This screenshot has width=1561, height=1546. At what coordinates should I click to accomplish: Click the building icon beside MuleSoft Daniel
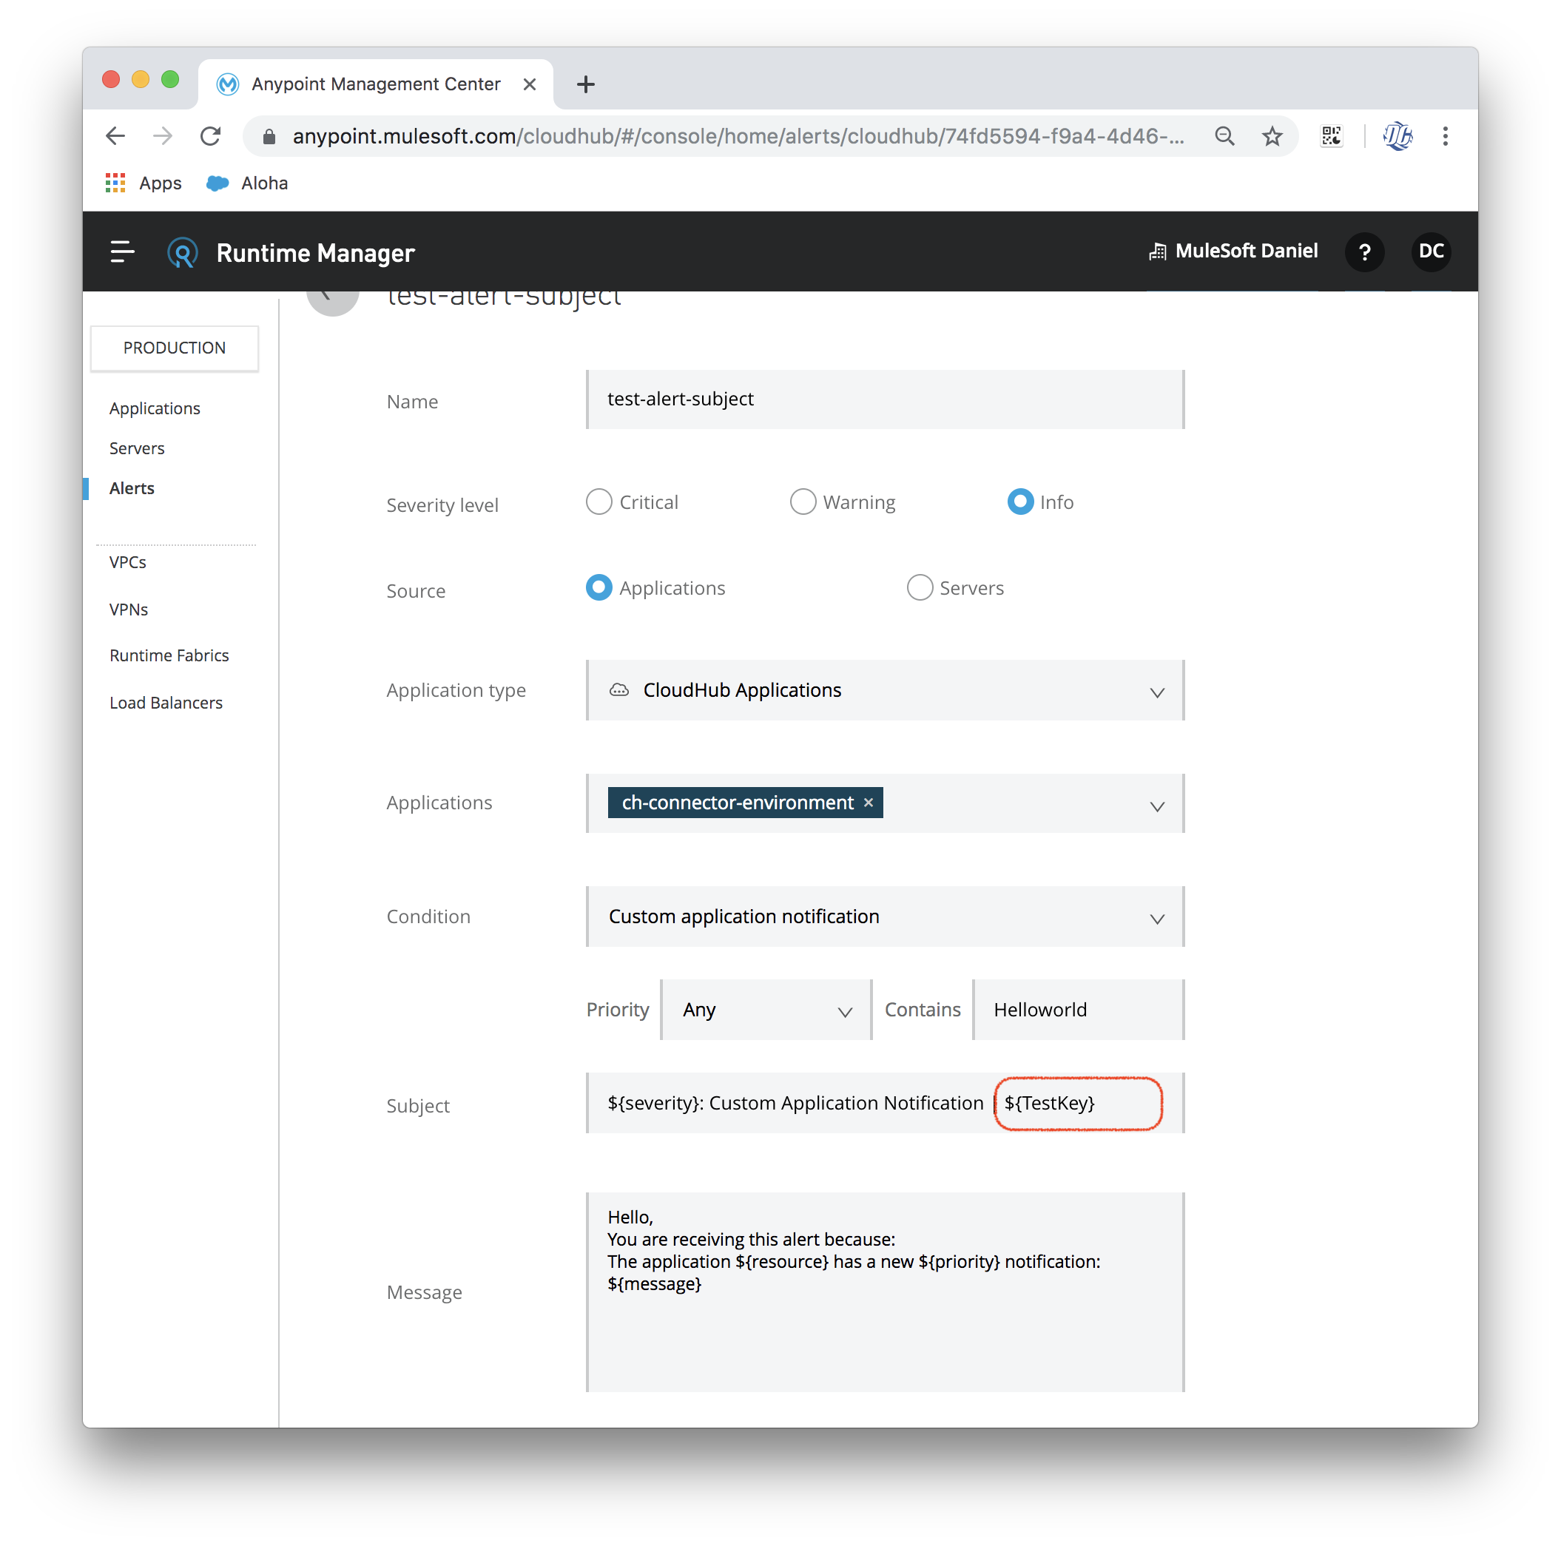tap(1159, 251)
